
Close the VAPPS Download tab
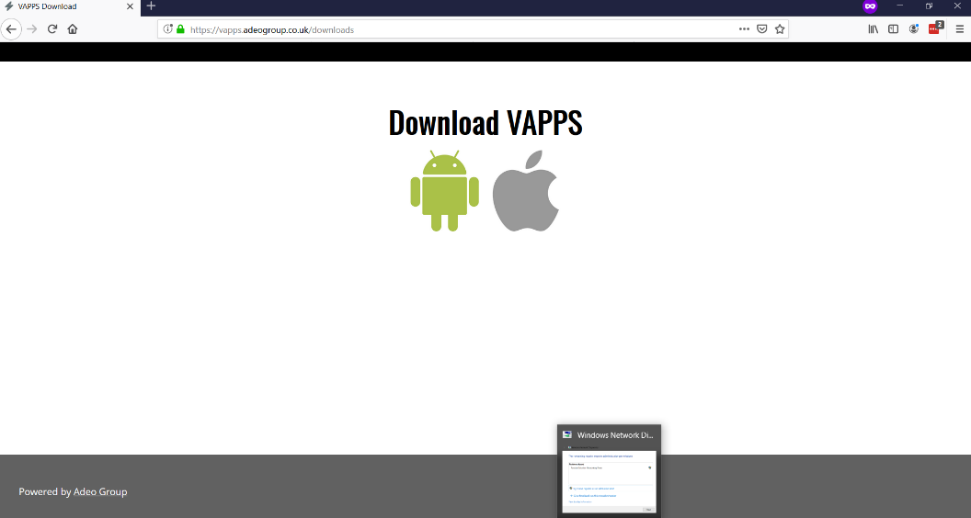[x=130, y=6]
